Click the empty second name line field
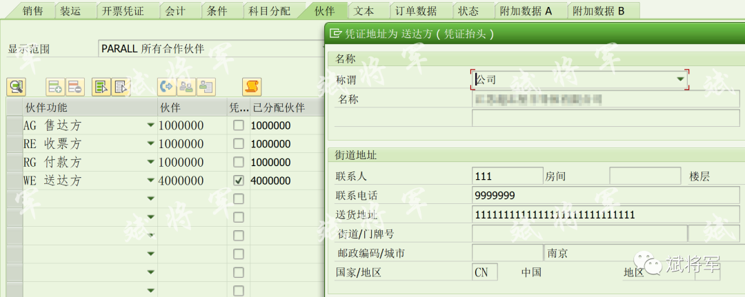 coord(606,118)
